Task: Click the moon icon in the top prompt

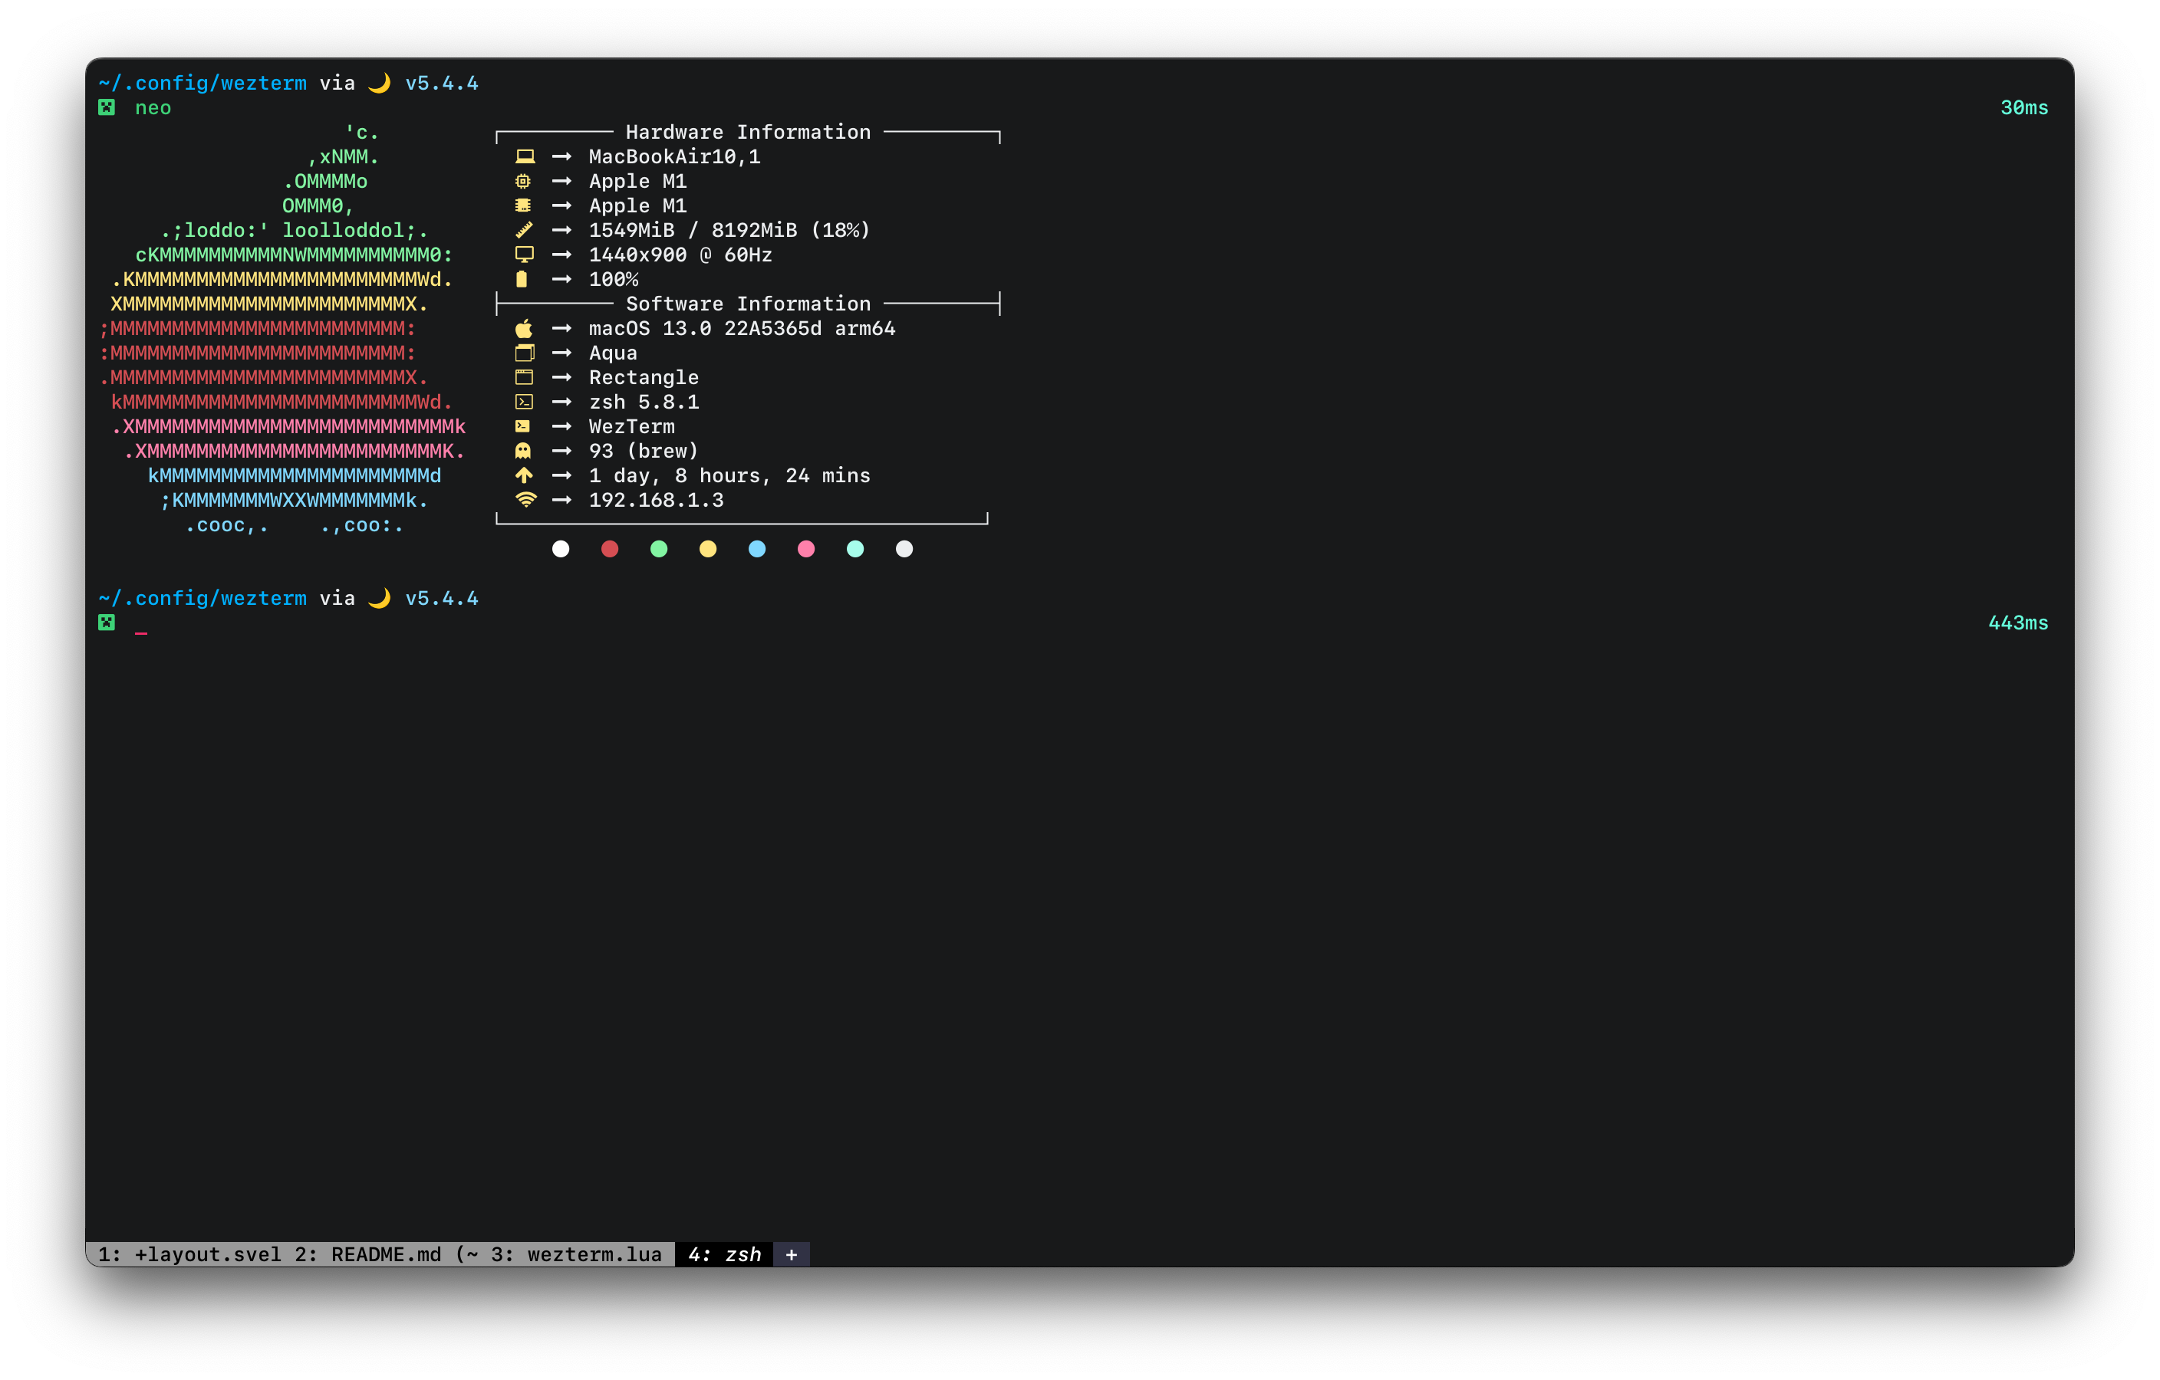Action: click(x=380, y=84)
